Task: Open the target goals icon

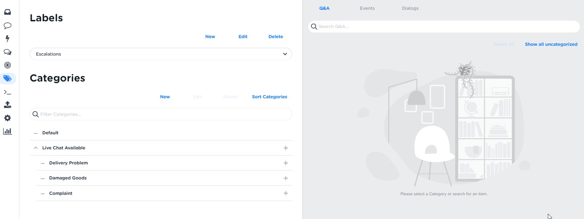Action: 7,65
